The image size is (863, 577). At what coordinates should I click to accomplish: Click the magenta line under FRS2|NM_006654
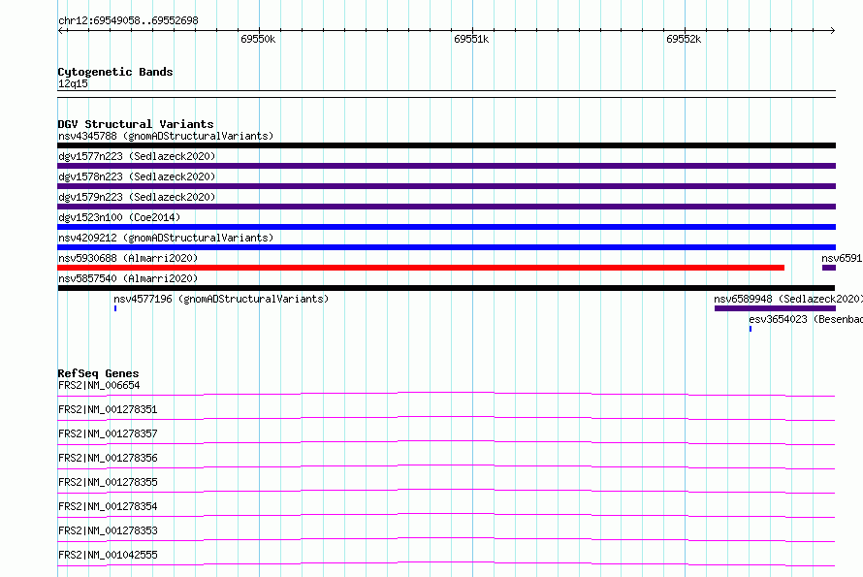(446, 394)
